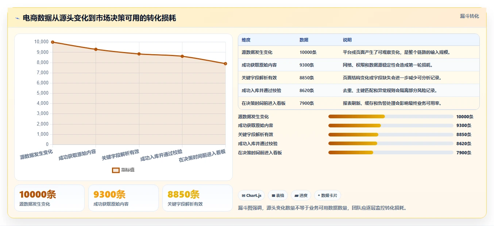The height and width of the screenshot is (226, 494).
Task: Open the 9300条 data card
Action: [123, 198]
